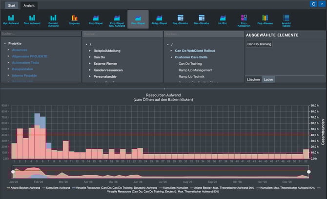Collapse the Customer Care Skills node
The image size is (327, 199).
[x=171, y=57]
